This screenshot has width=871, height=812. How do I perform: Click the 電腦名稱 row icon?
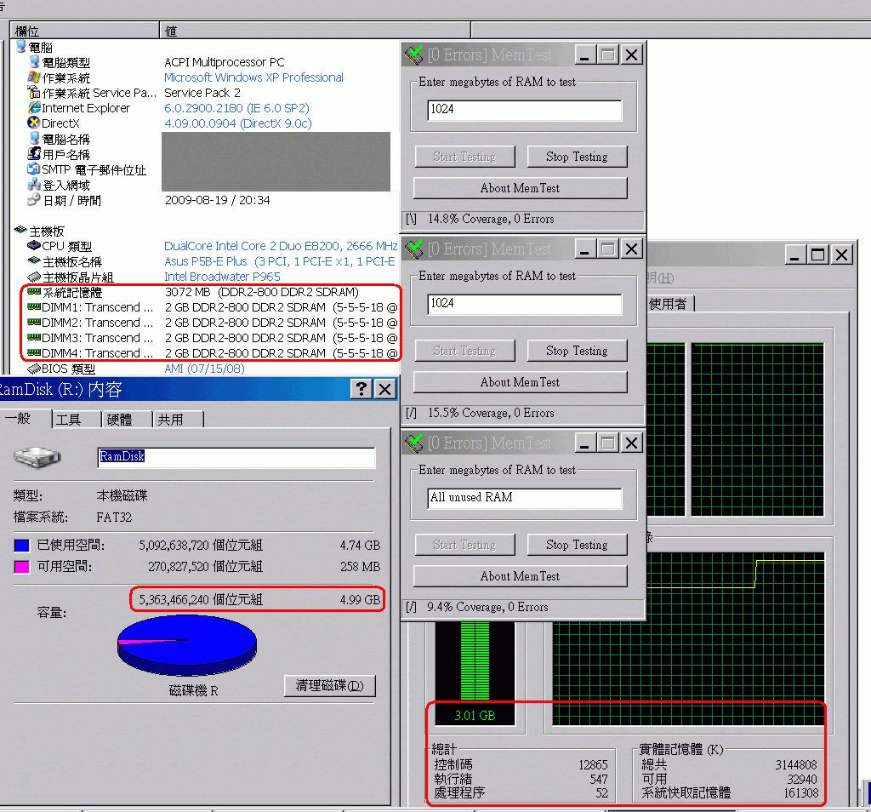[x=34, y=139]
